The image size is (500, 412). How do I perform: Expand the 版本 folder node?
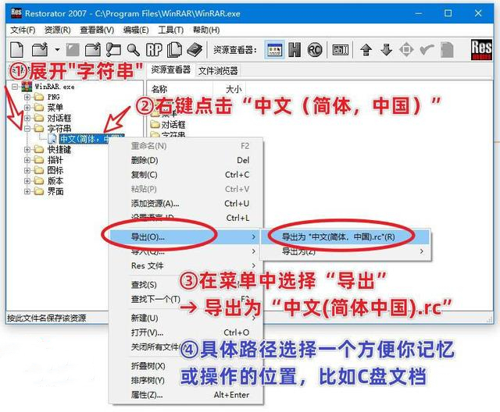27,181
